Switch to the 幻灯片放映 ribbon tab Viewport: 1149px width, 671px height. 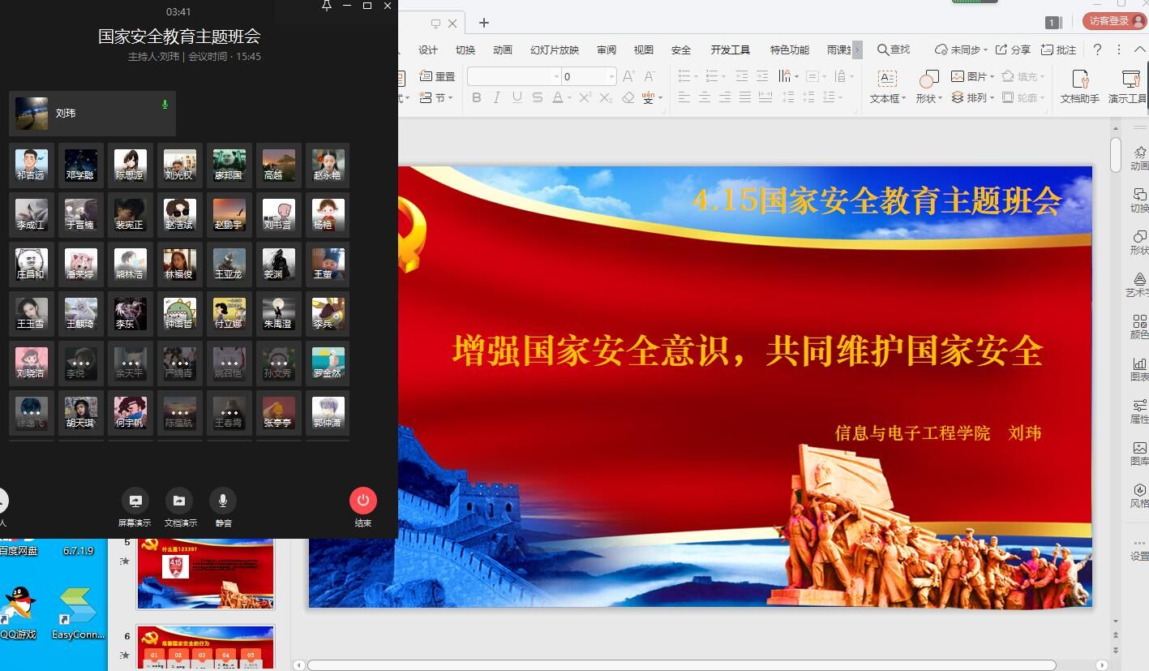(555, 49)
